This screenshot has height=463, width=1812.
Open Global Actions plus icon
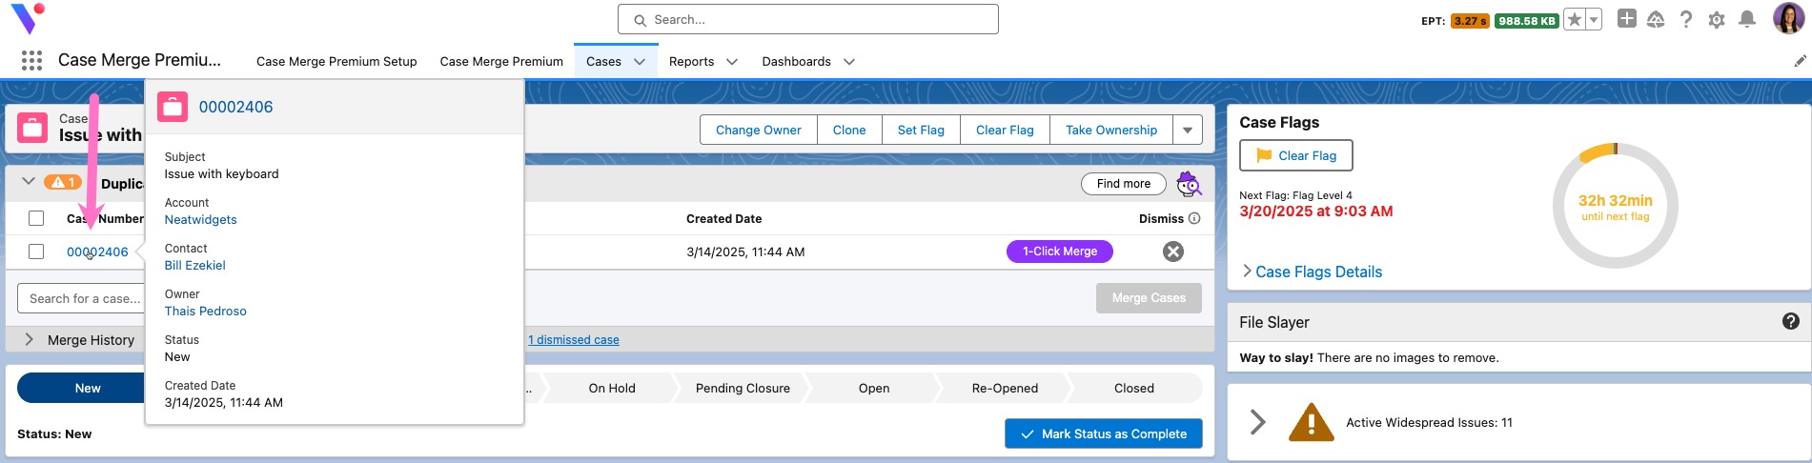[1627, 18]
